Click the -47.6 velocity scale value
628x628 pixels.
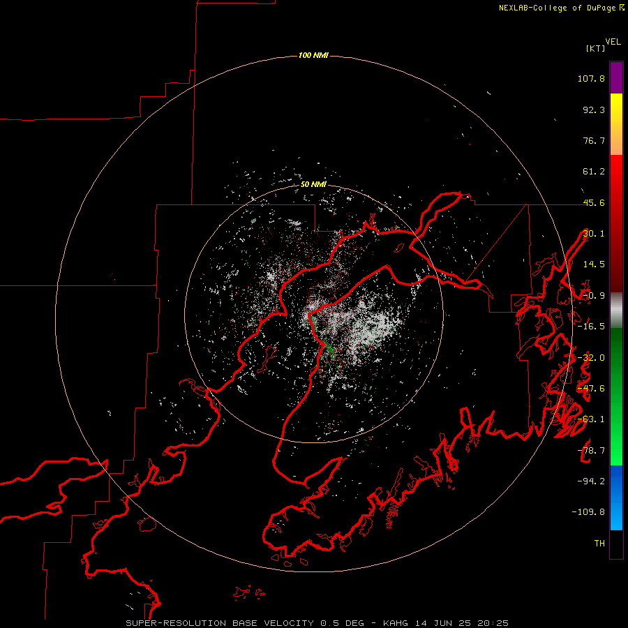tap(591, 389)
